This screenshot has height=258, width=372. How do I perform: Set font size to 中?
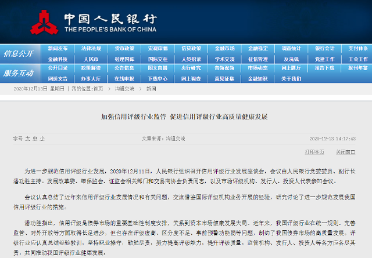35,139
